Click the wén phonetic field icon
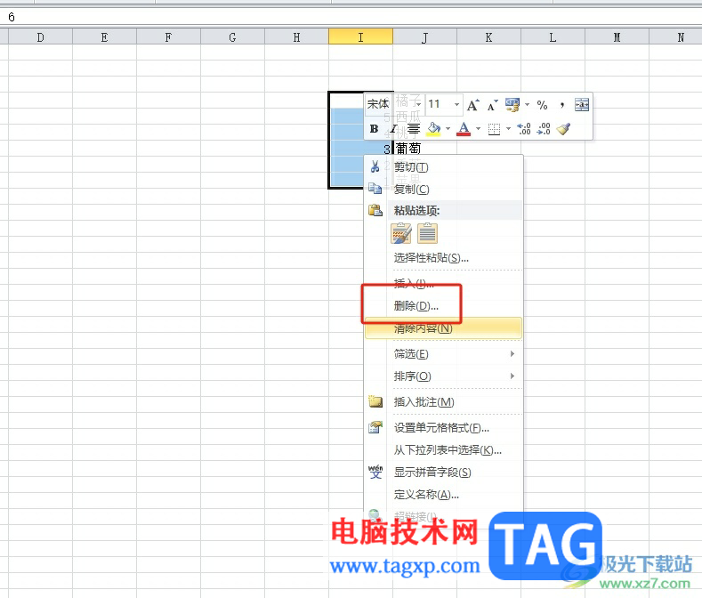The image size is (702, 598). 375,472
